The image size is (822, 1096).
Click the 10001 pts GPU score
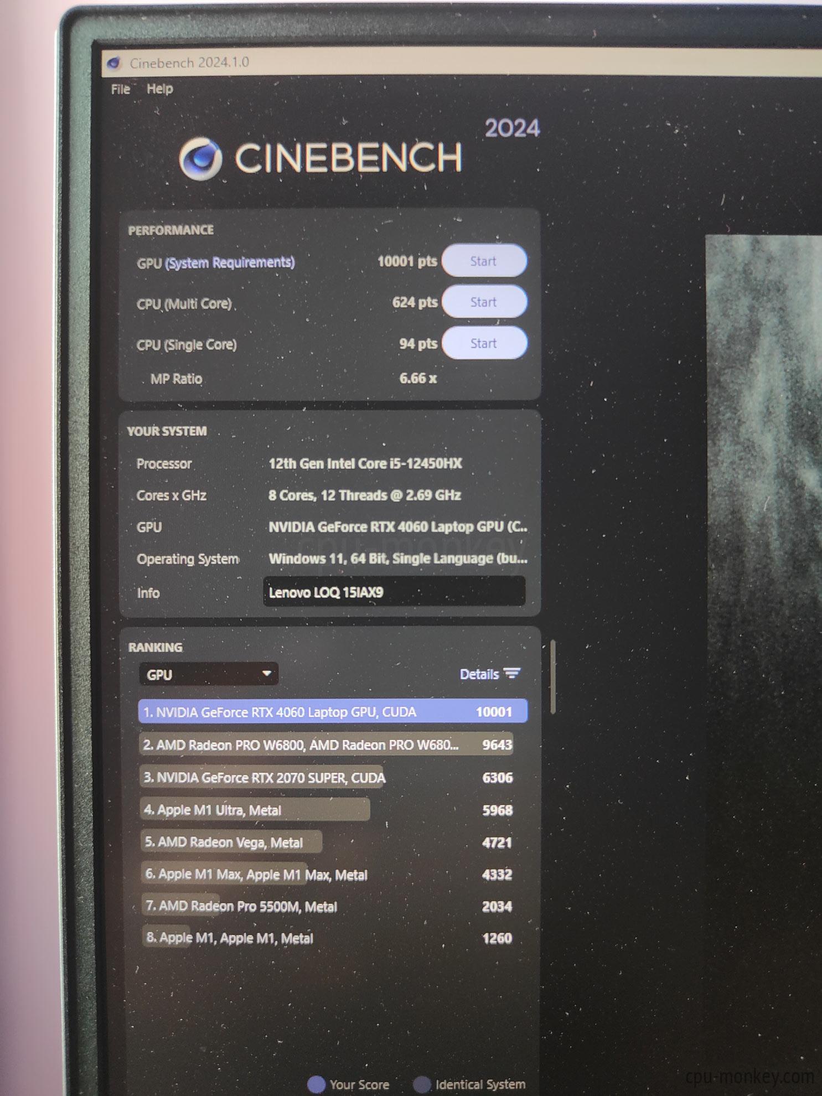(x=407, y=261)
